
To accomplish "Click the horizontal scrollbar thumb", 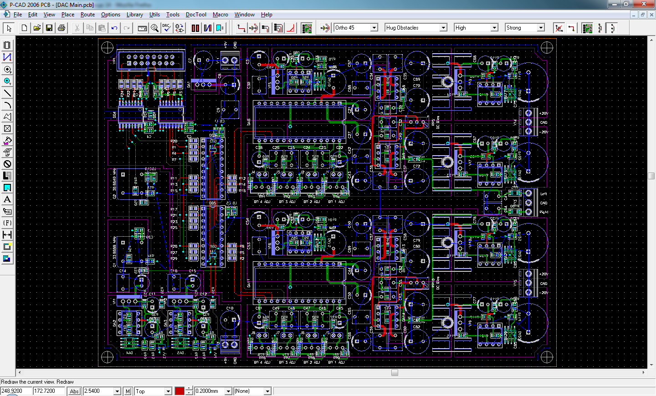I will click(x=395, y=372).
